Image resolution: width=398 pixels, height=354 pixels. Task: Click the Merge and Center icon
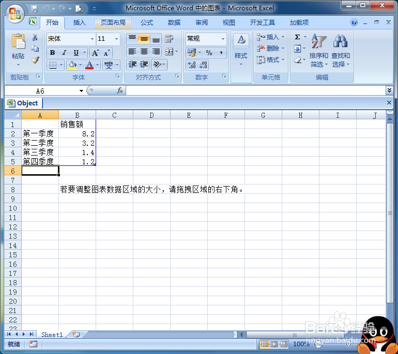tap(169, 52)
